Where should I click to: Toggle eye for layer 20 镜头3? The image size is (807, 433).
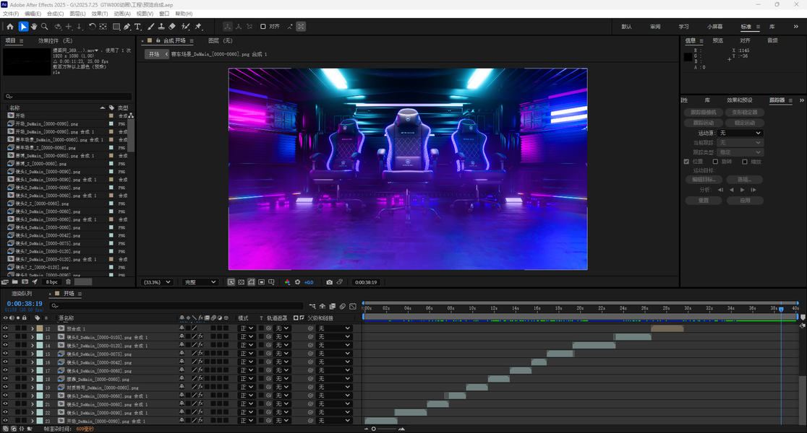[6, 395]
